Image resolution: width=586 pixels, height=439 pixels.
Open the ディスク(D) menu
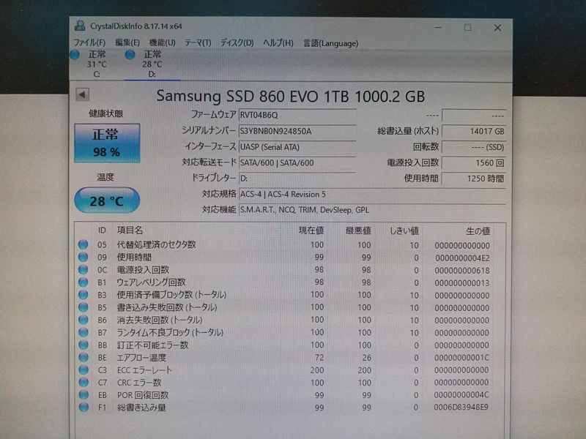237,43
